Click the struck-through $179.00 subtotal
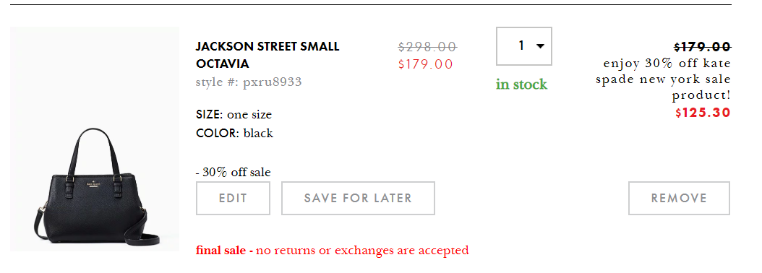The image size is (762, 273). pos(702,47)
